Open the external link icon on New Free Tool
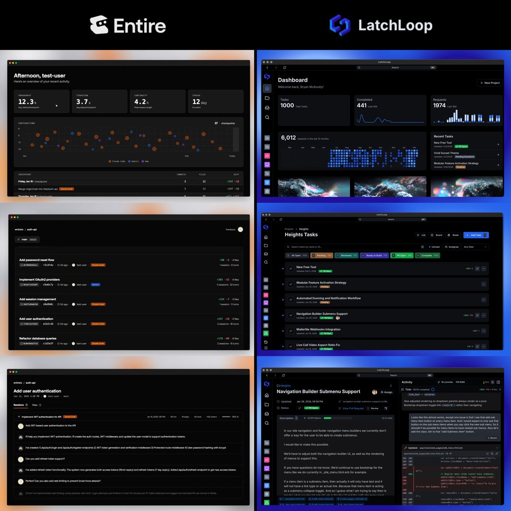Image resolution: width=511 pixels, height=511 pixels. pyautogui.click(x=477, y=268)
